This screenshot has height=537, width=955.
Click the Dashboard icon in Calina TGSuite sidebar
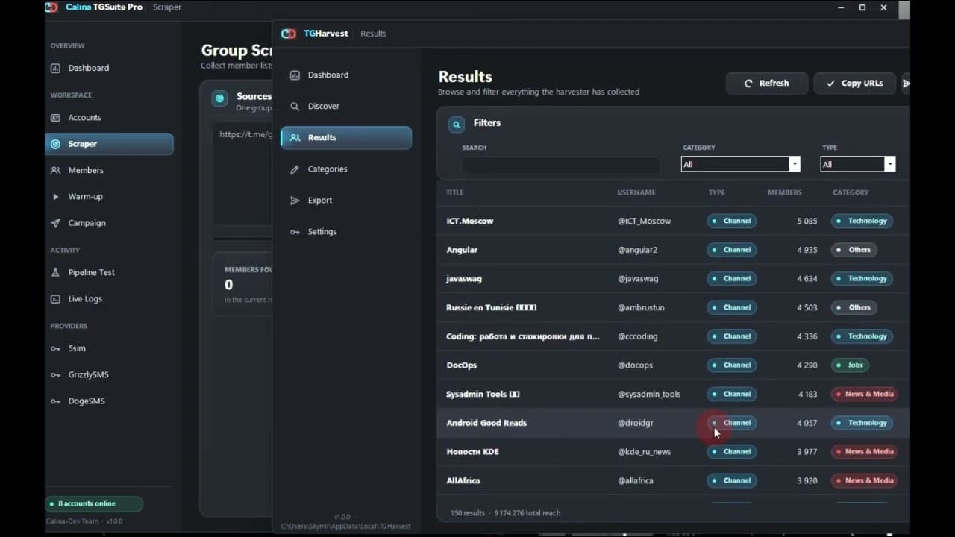[55, 68]
